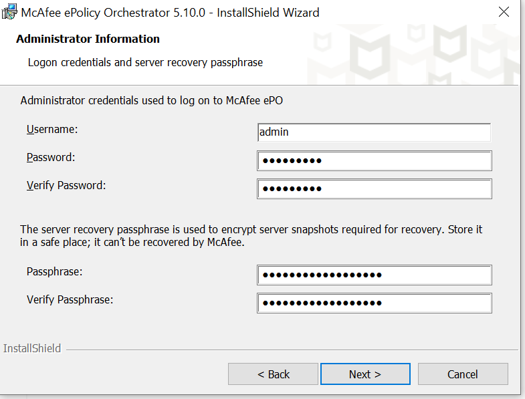Click the Username field containing admin

click(374, 132)
